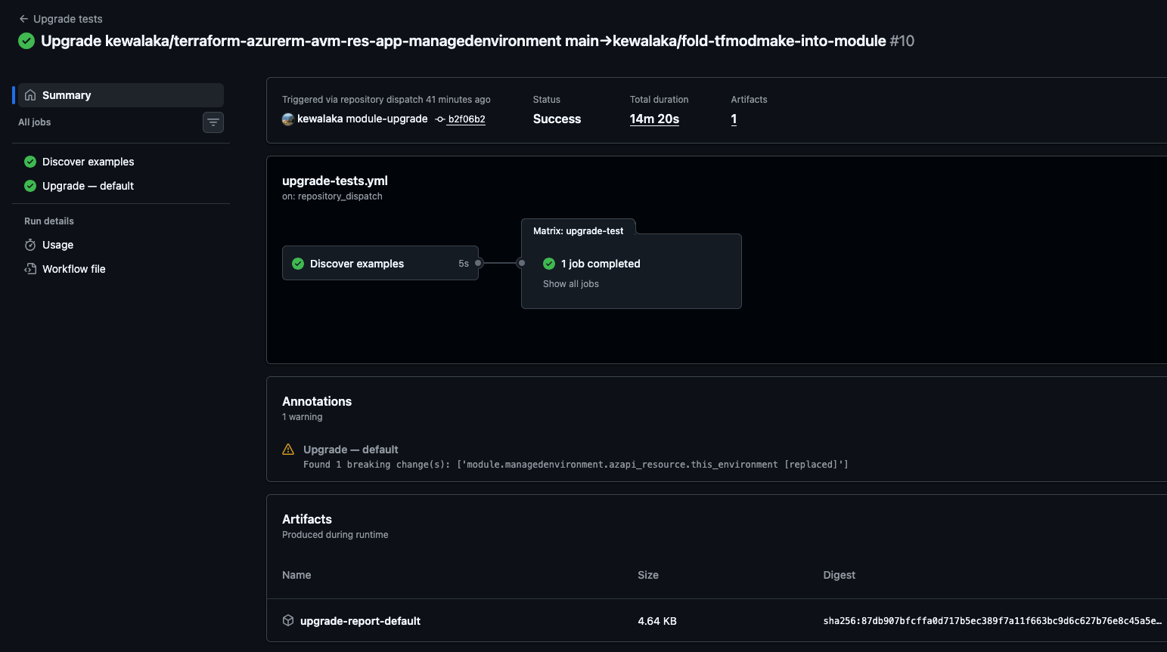Click the 5s duration in Discover examples node
This screenshot has height=652, width=1167.
click(x=464, y=264)
